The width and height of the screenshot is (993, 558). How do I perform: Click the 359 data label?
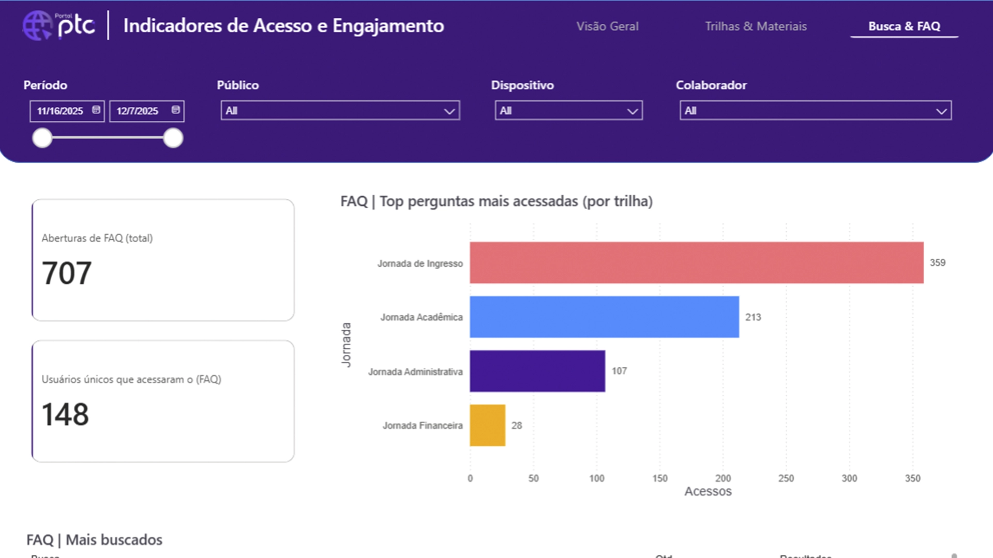click(938, 262)
